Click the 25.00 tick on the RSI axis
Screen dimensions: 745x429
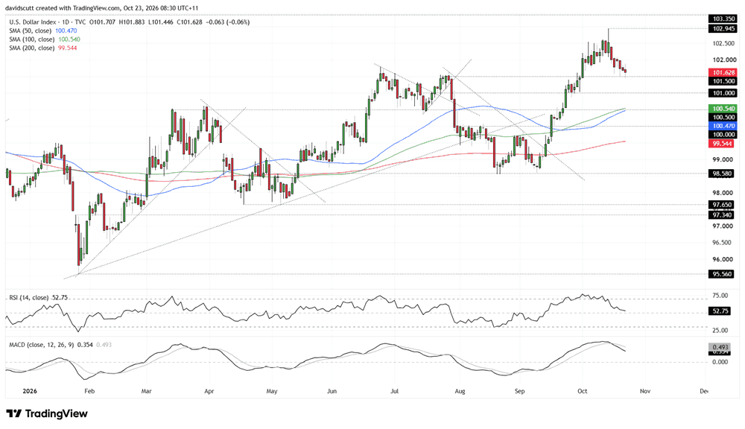720,331
